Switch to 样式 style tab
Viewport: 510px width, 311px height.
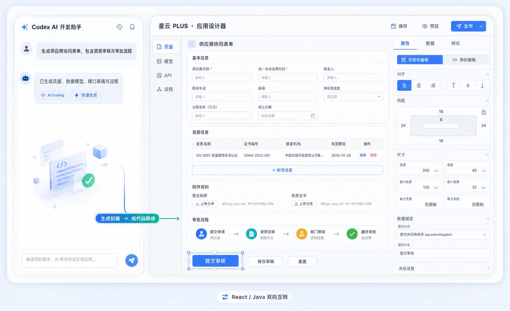[x=456, y=43]
